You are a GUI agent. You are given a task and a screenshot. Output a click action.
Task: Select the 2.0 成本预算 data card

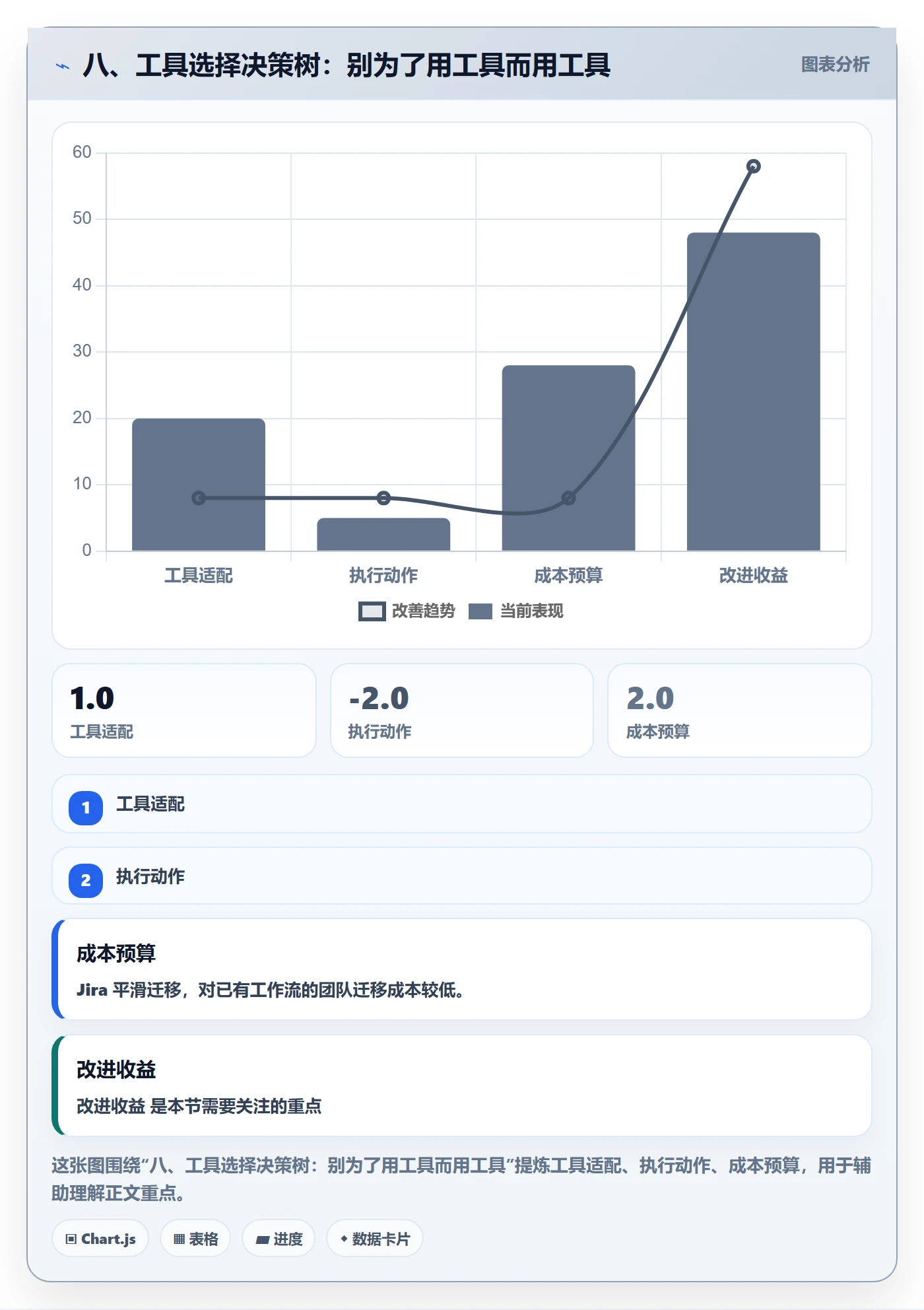point(739,710)
